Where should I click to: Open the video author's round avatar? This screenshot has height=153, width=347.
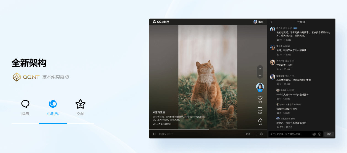point(260,87)
